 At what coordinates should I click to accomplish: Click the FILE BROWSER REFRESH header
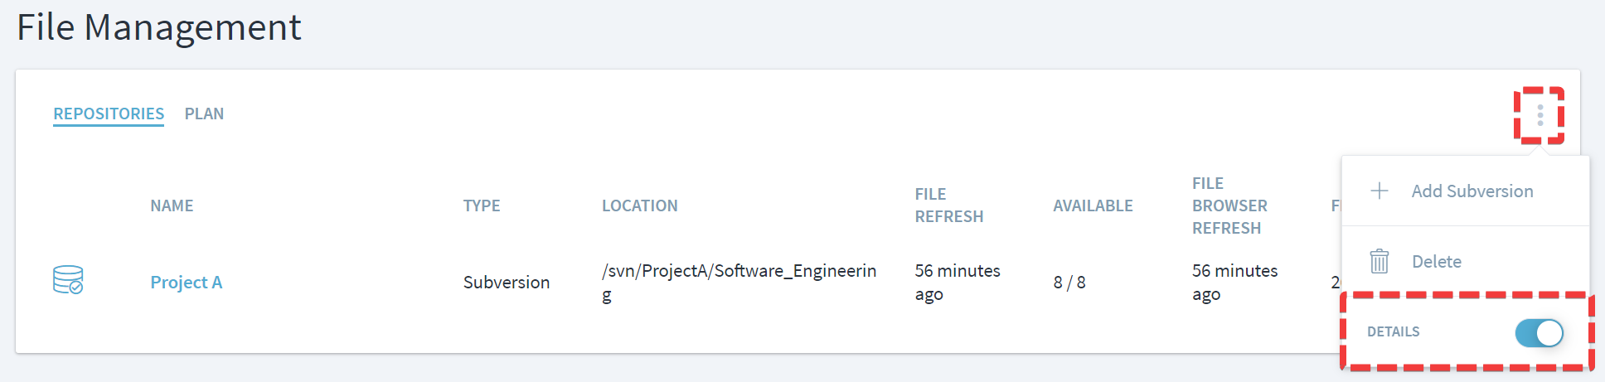click(1229, 205)
